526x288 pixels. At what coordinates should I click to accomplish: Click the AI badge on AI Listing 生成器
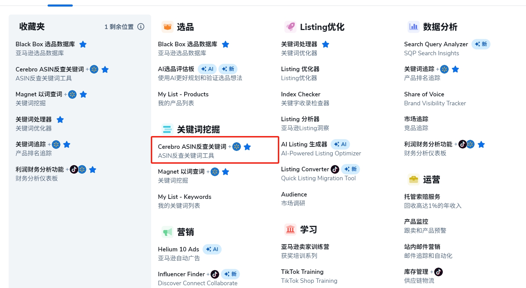tap(340, 144)
